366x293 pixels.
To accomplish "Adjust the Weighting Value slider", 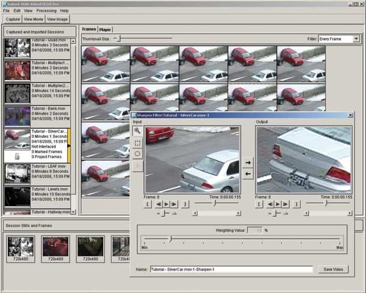I will (170, 239).
